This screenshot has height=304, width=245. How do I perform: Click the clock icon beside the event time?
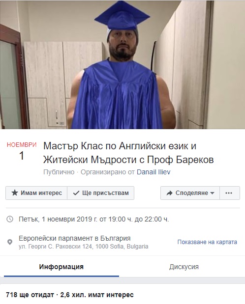click(10, 219)
